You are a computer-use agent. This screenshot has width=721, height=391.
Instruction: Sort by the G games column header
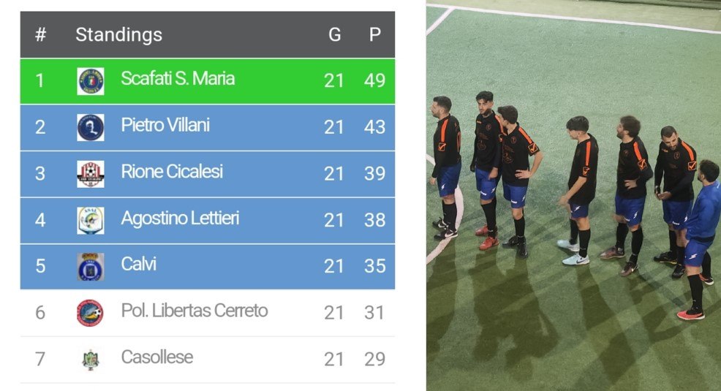pyautogui.click(x=335, y=35)
